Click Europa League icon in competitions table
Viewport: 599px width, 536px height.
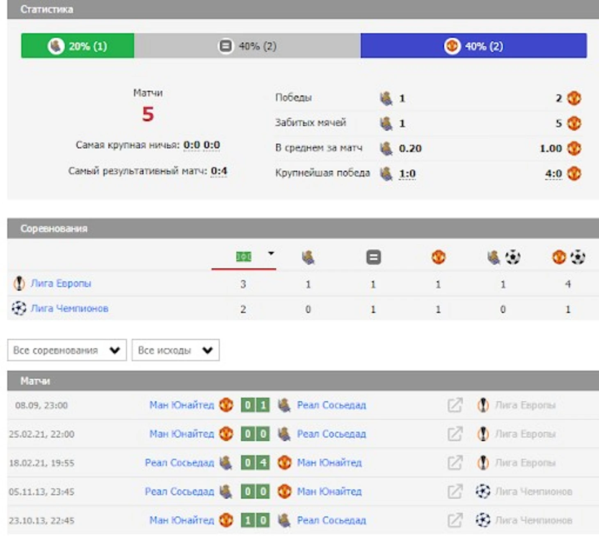point(19,283)
